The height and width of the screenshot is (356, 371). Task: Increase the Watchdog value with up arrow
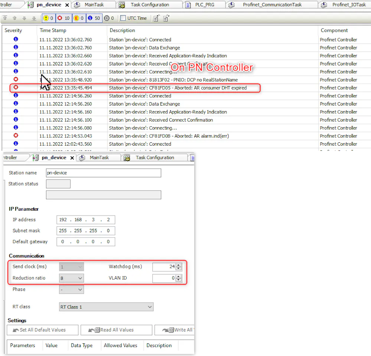[179, 265]
